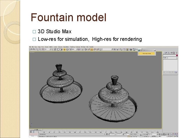Open the Key Filters button
This screenshot has height=138, width=184.
154,136
